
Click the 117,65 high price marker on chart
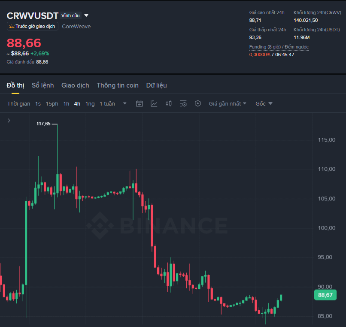click(x=43, y=124)
